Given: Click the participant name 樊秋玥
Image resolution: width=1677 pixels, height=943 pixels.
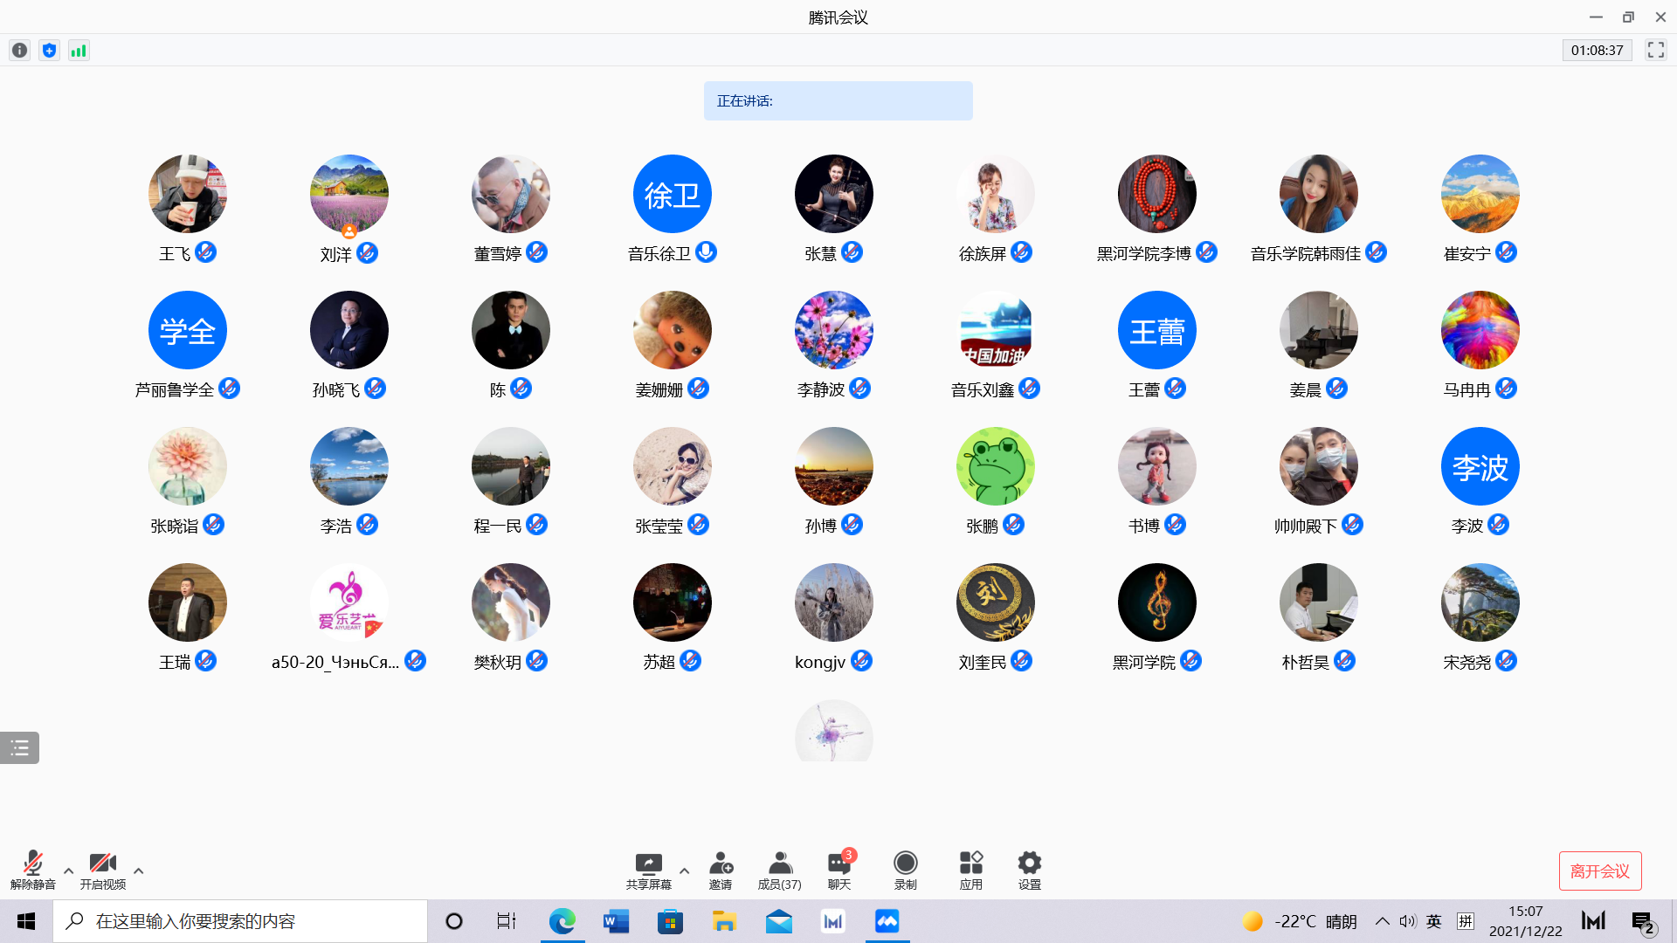Looking at the screenshot, I should point(498,663).
